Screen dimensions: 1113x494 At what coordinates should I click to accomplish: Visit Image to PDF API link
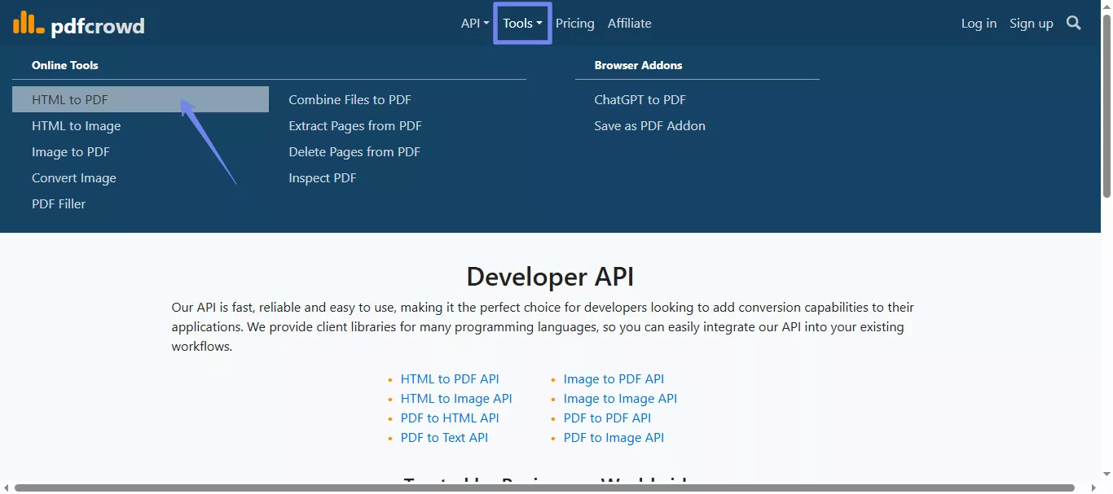point(614,378)
